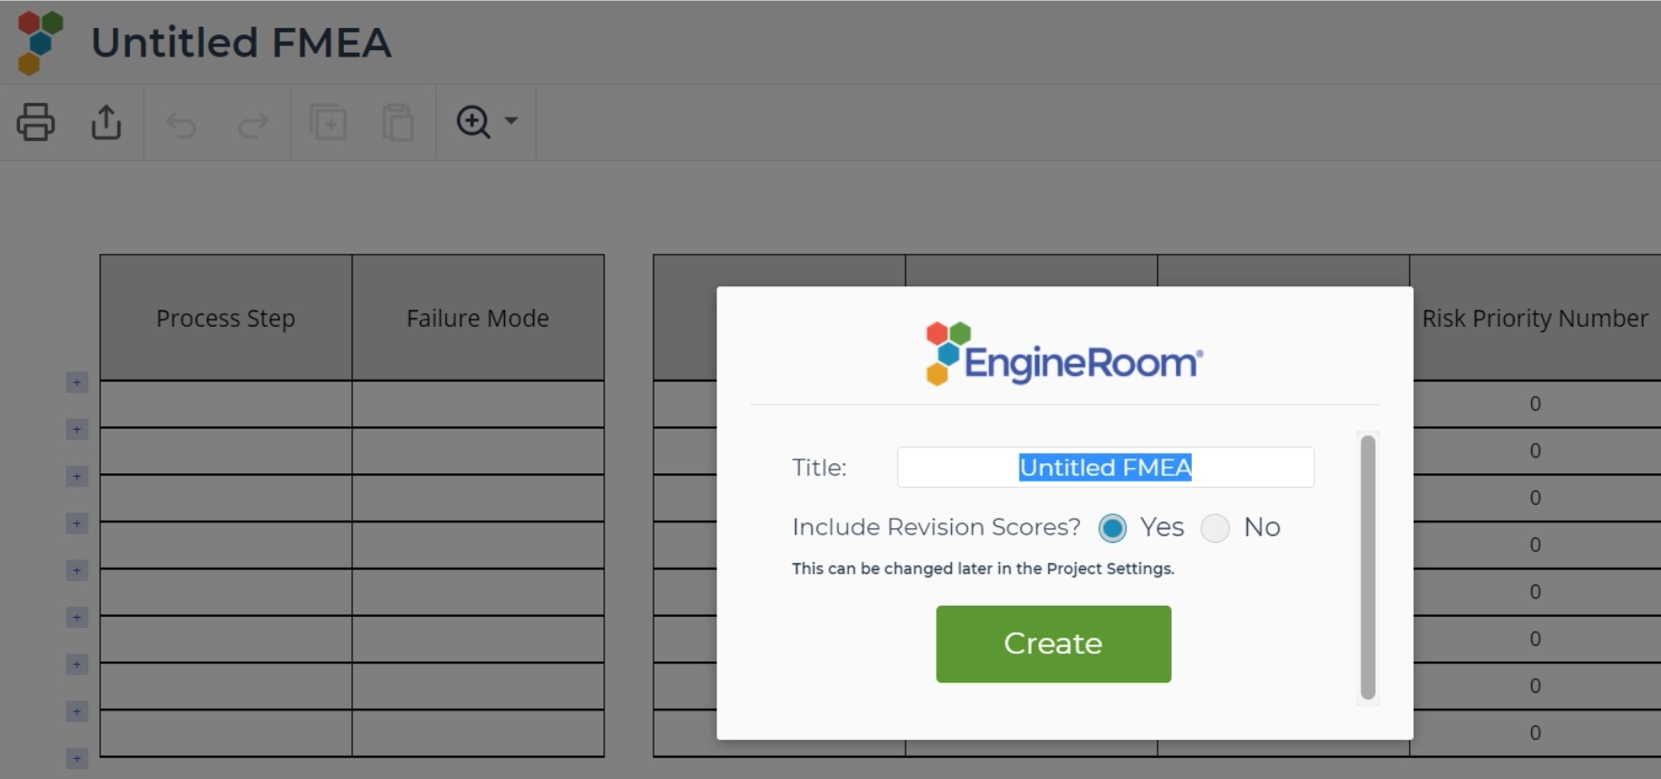Click the Untitled FMEA page title

tap(241, 43)
